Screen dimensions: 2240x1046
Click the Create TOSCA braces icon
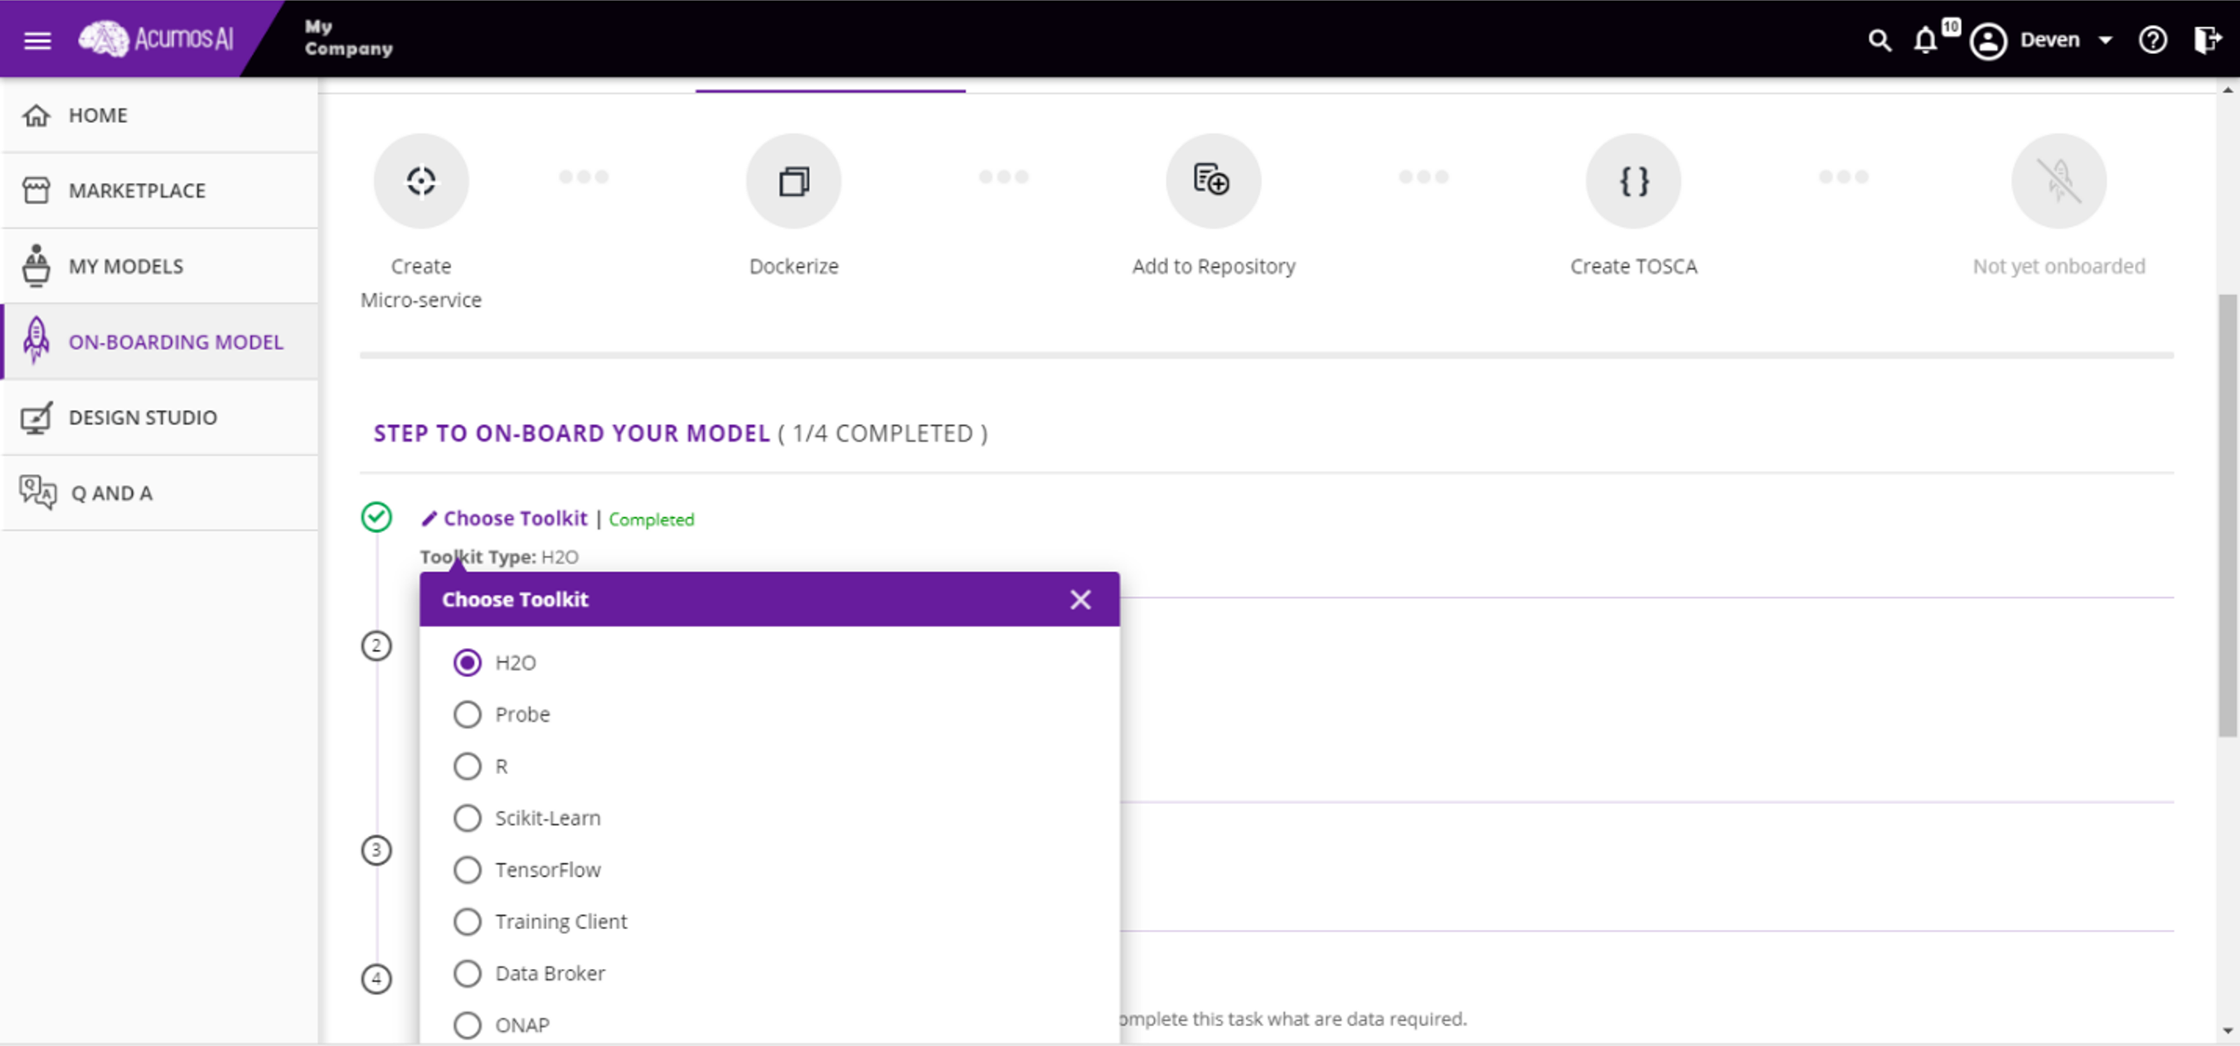click(x=1632, y=181)
